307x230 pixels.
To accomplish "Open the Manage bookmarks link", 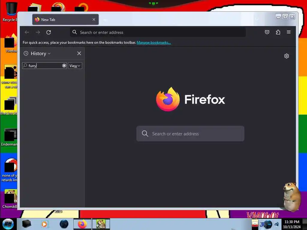I will tap(154, 43).
